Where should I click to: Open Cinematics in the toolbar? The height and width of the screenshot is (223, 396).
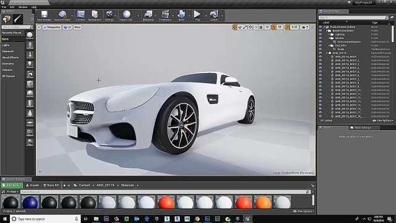[x=165, y=15]
